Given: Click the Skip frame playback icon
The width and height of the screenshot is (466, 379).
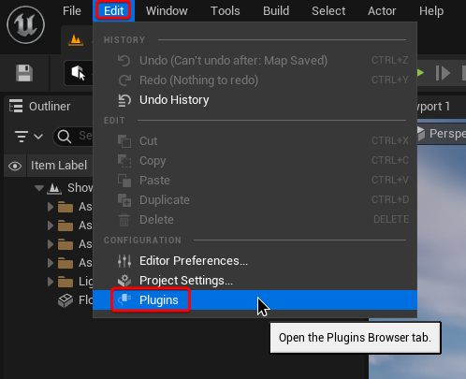Looking at the screenshot, I should tap(443, 73).
